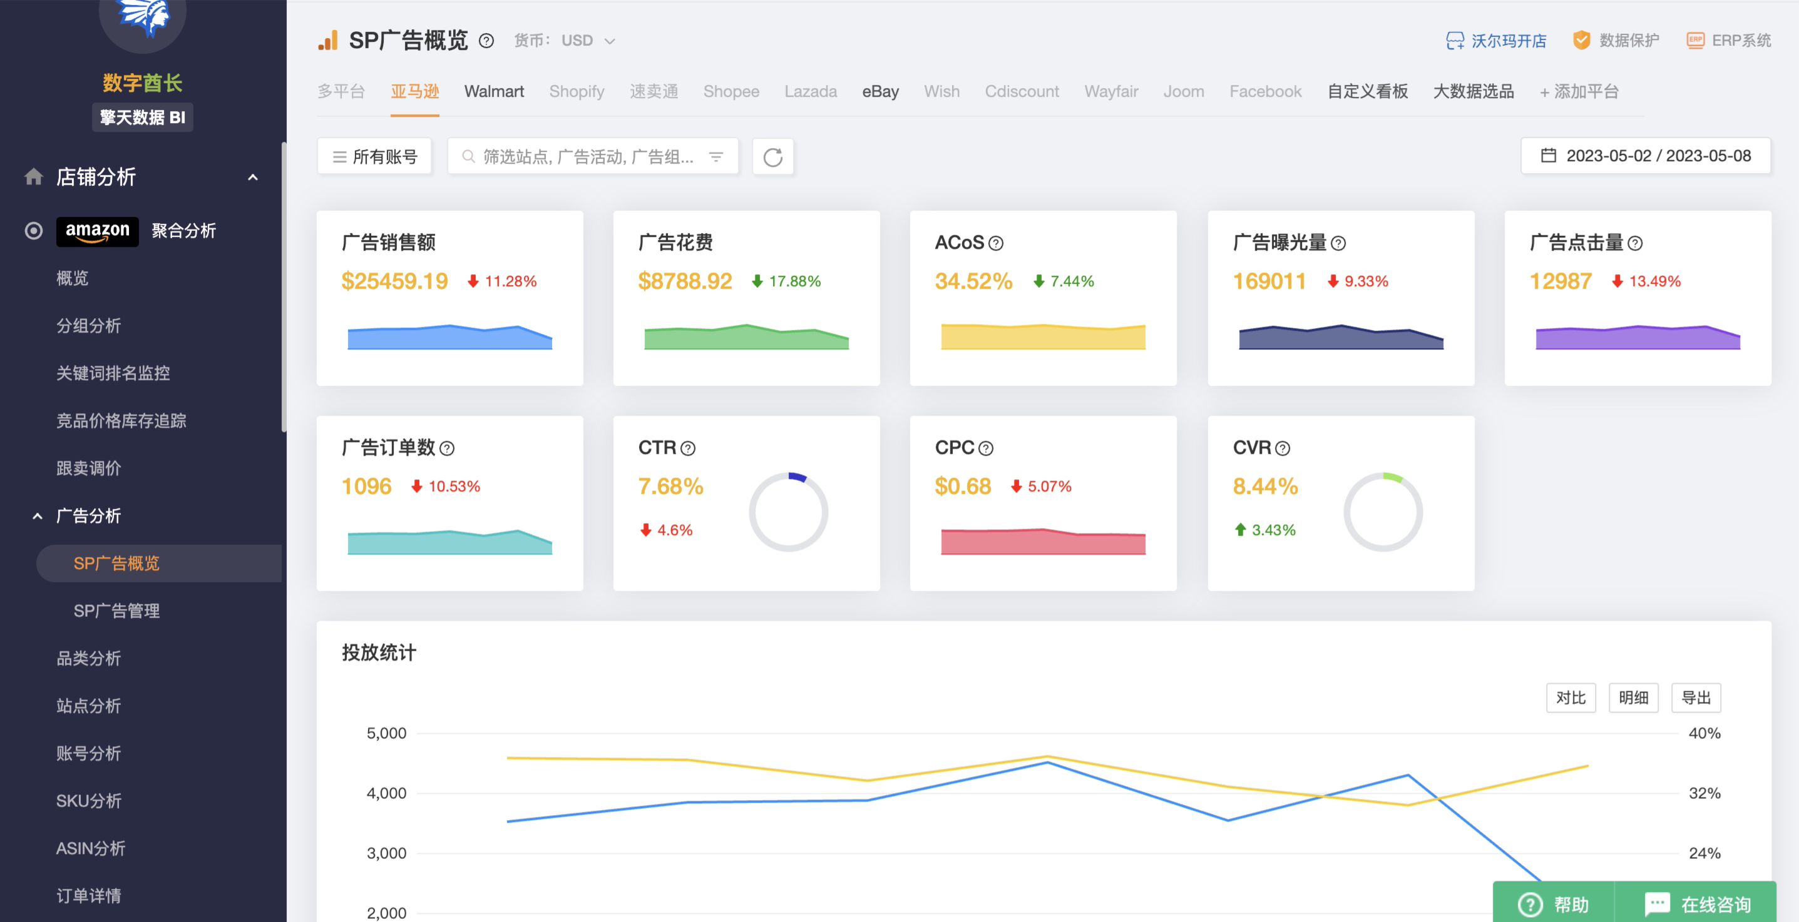Click the 广告曝光量 info question icon
Image resolution: width=1799 pixels, height=922 pixels.
click(x=1338, y=243)
